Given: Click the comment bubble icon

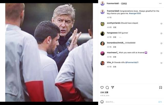Looking at the screenshot, I should 107,87.
